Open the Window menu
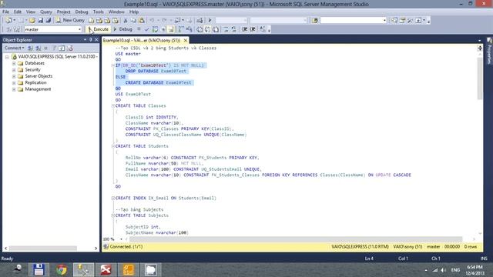This screenshot has width=493, height=277. click(x=116, y=12)
